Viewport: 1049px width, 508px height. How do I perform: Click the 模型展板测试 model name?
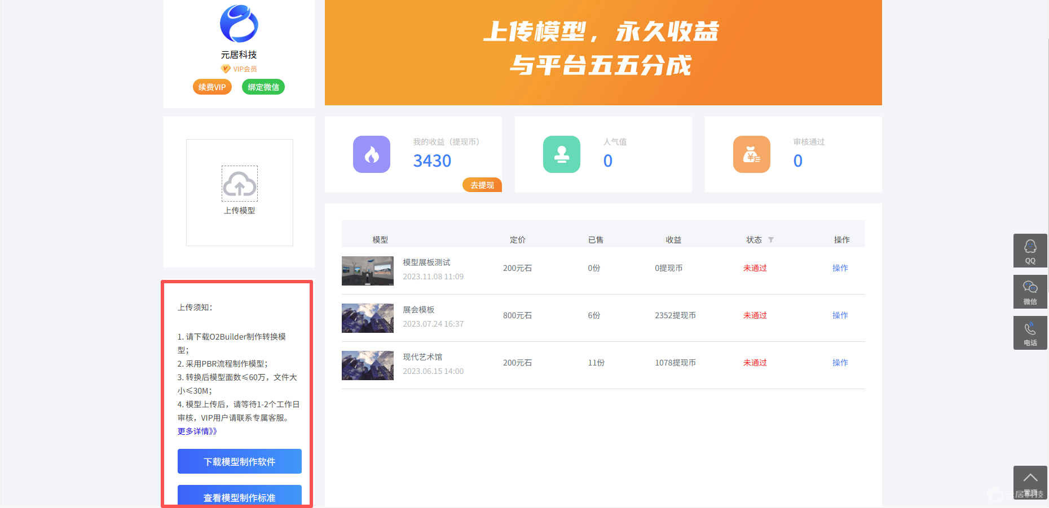pyautogui.click(x=427, y=262)
